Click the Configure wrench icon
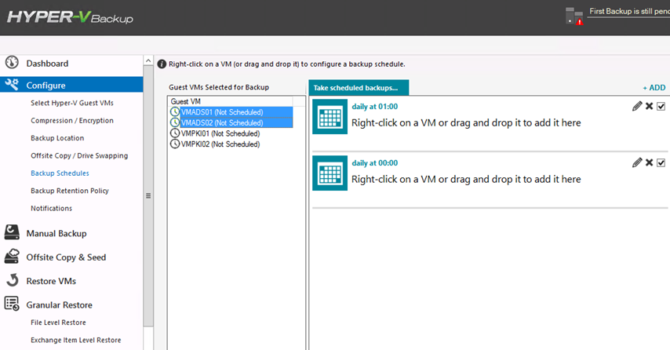Image resolution: width=670 pixels, height=350 pixels. coord(12,84)
